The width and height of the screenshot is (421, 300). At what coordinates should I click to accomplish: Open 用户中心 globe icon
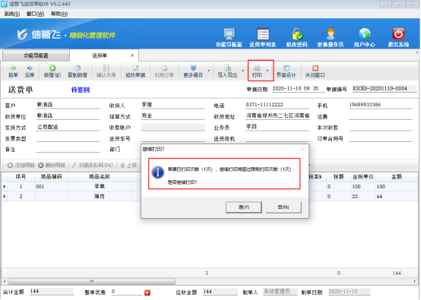tap(365, 34)
